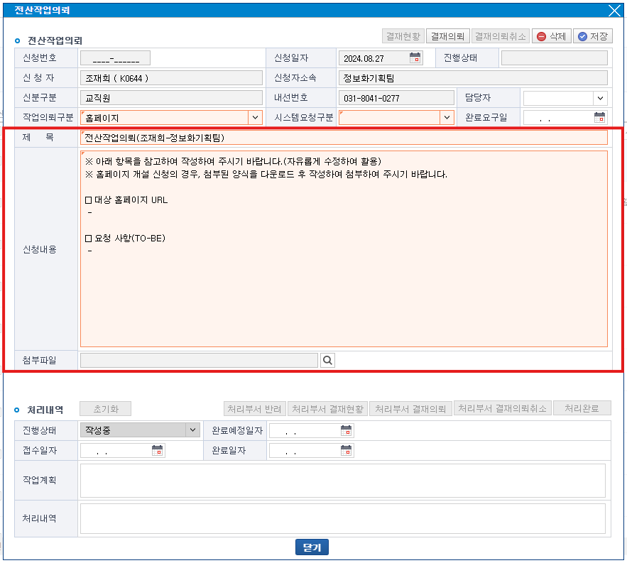Click the 결재의뢰 button

447,36
